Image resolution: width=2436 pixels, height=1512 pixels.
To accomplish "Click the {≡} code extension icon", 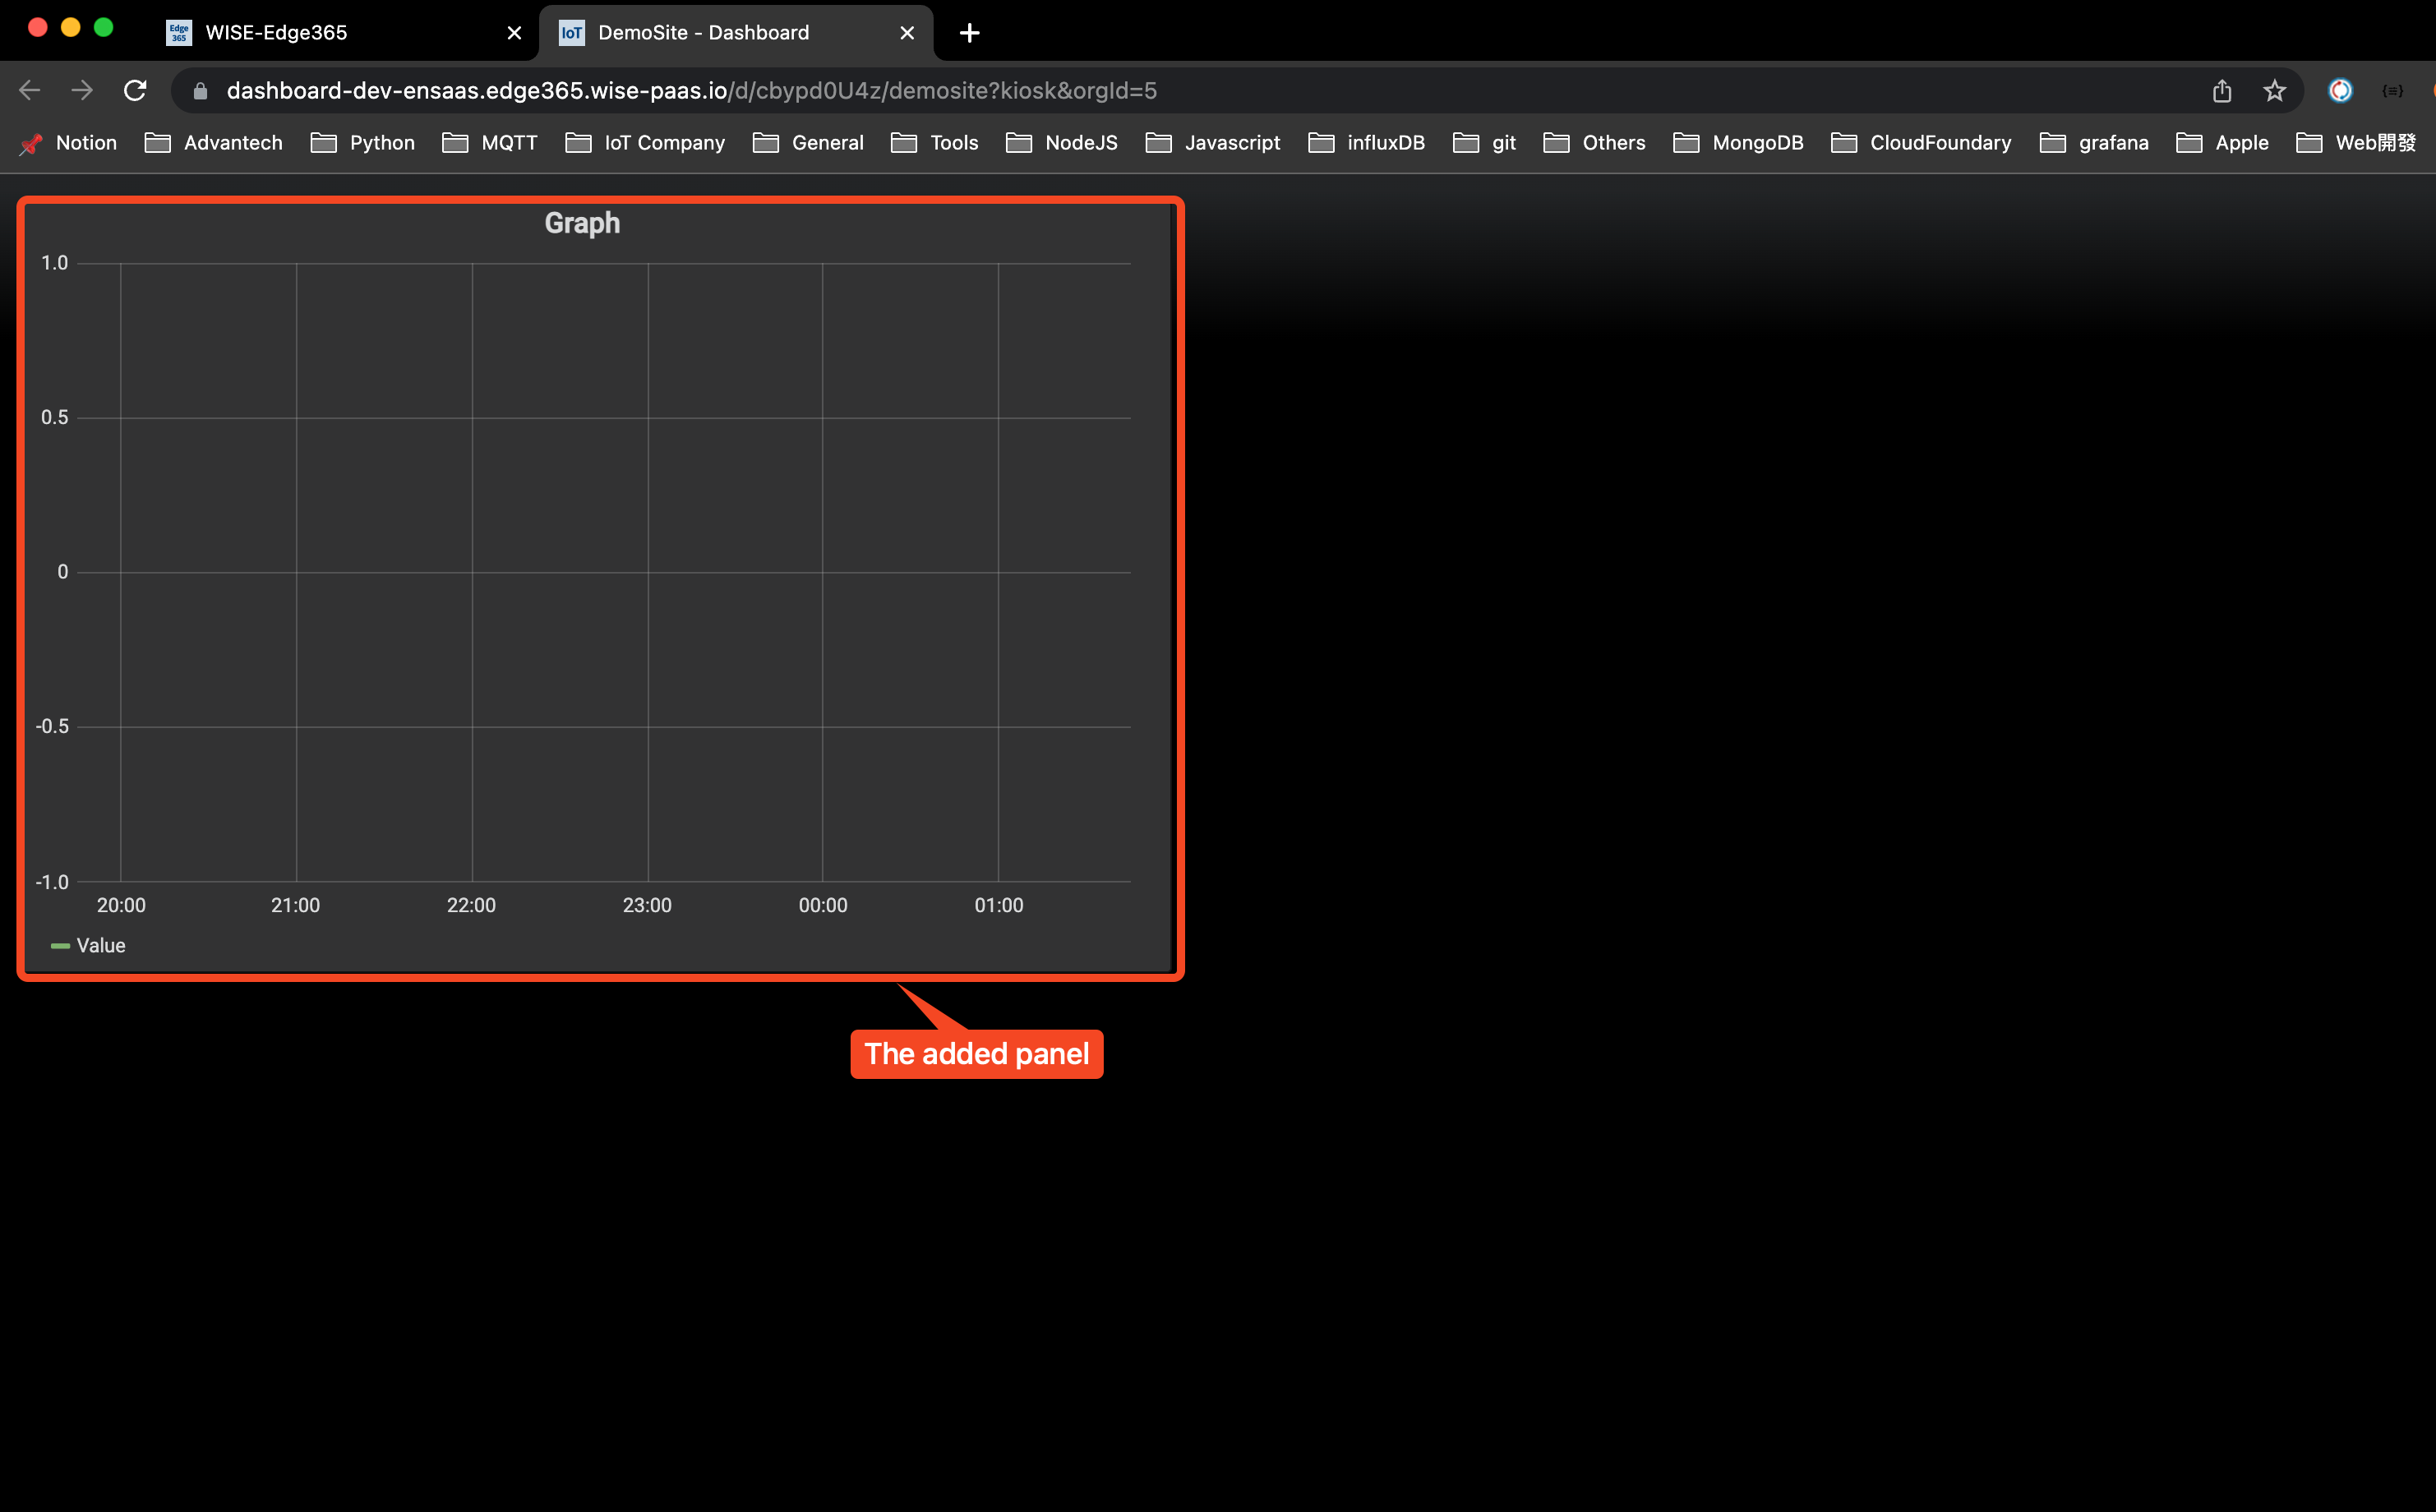I will tap(2392, 90).
